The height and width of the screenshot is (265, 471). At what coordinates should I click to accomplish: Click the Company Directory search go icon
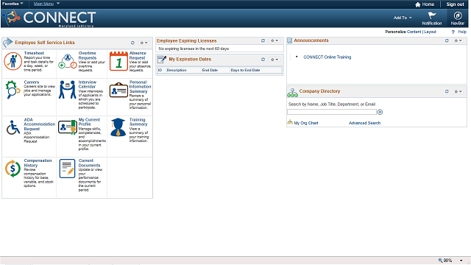pyautogui.click(x=380, y=112)
